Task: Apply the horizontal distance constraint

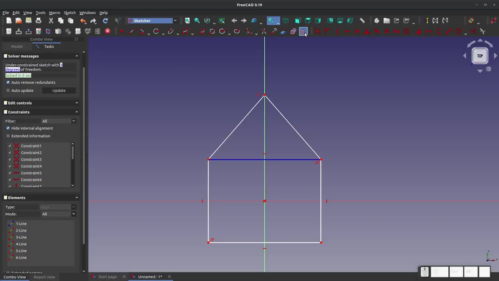Action: pos(428,31)
